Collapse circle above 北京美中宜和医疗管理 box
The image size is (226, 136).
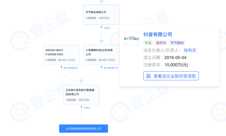[81, 81]
